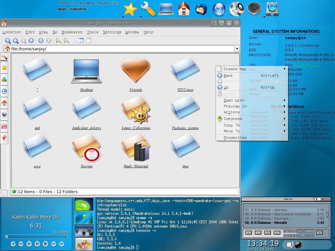This screenshot has height=251, width=335.
Task: Expand the Compress submenu
Action: tap(252, 119)
